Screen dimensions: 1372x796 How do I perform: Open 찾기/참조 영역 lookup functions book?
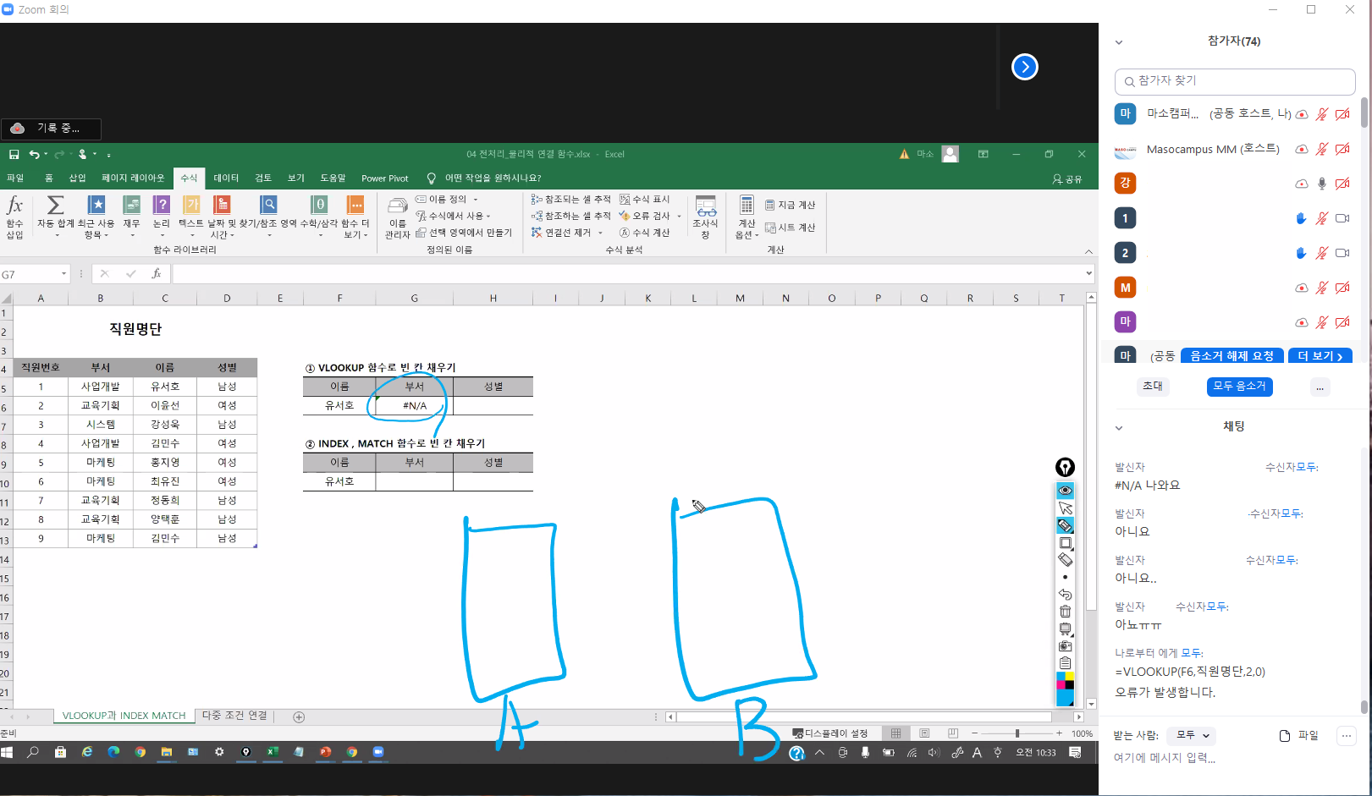click(268, 206)
